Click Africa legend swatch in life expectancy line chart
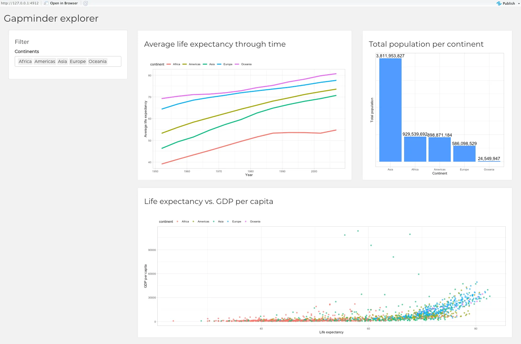The width and height of the screenshot is (521, 344). coord(169,64)
